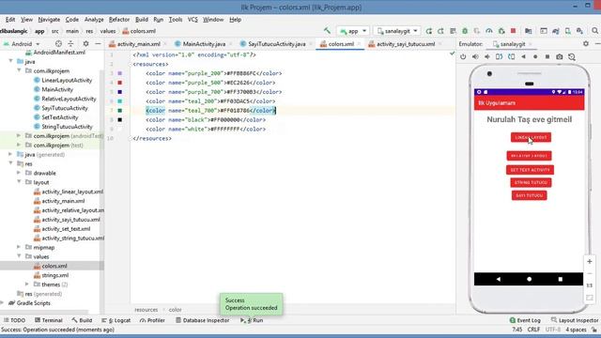Expand com.ilkprojem (androidTest) package
601x338 pixels.
click(x=19, y=135)
